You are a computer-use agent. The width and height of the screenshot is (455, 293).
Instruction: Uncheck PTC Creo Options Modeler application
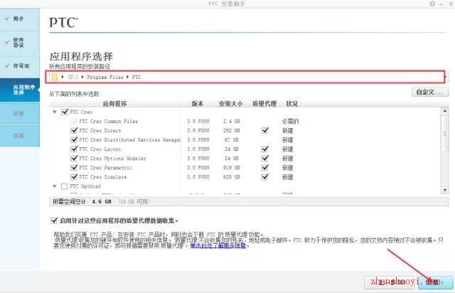(x=74, y=159)
